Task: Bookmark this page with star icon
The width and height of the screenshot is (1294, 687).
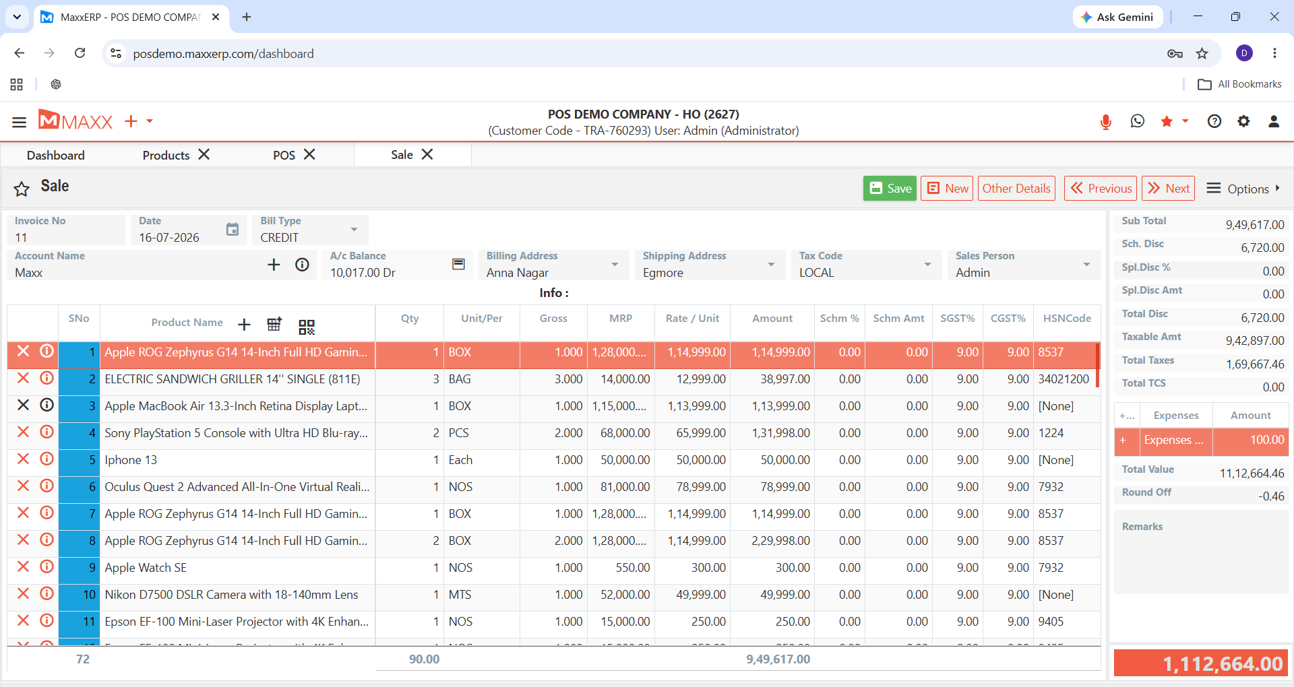Action: (1202, 53)
